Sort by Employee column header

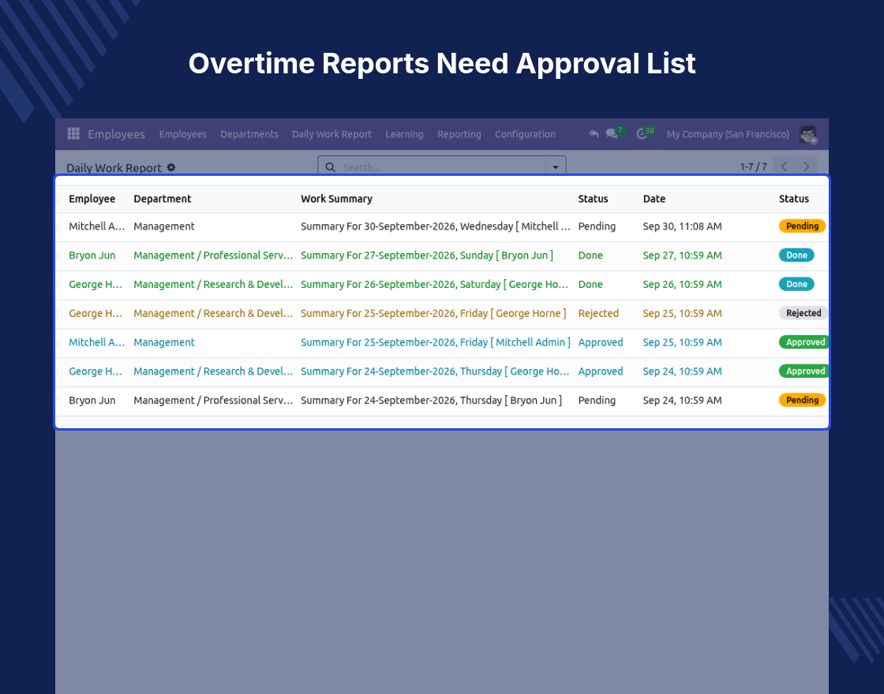point(92,199)
